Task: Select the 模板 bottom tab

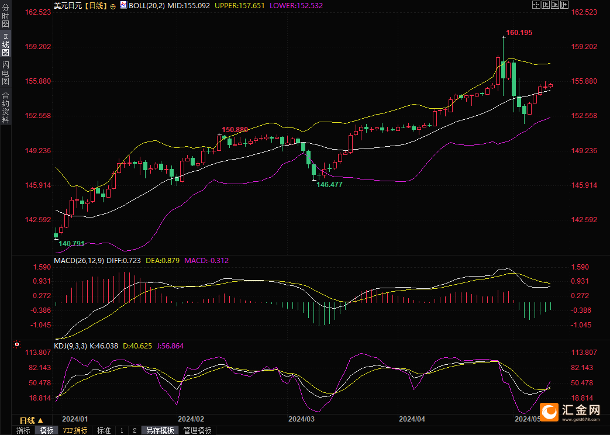Action: (x=46, y=430)
